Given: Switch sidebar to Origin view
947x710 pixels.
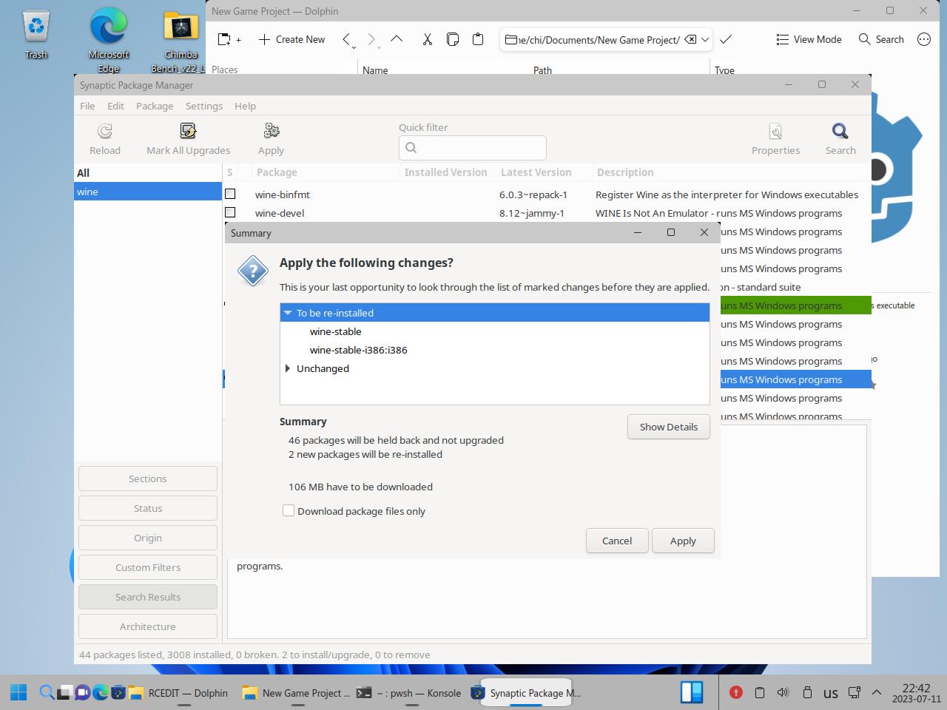Looking at the screenshot, I should coord(148,538).
